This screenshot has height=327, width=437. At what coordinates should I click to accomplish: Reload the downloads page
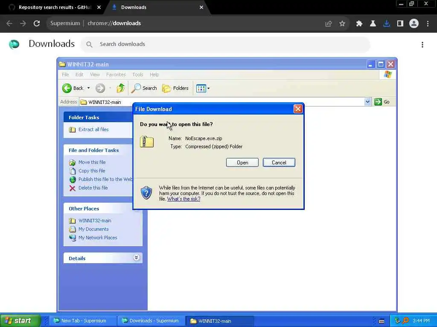click(x=37, y=23)
